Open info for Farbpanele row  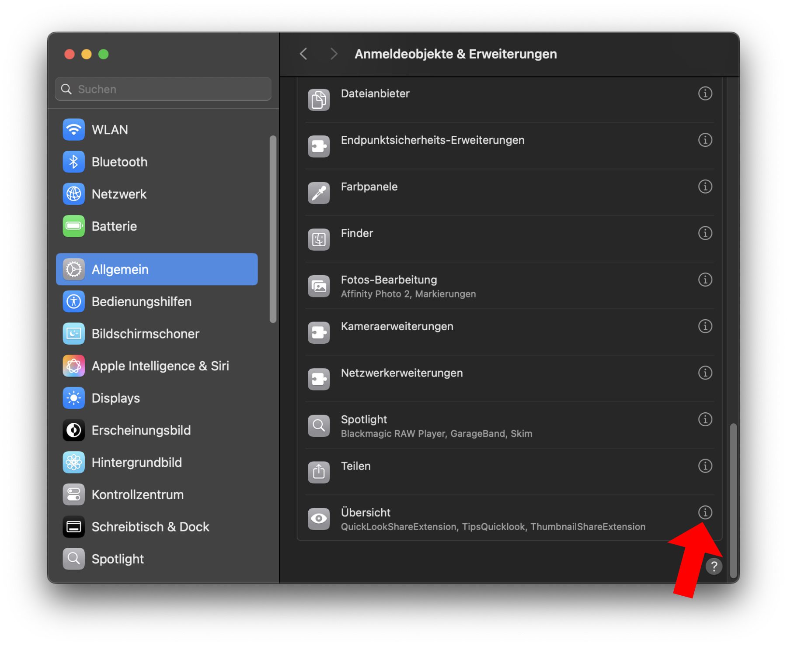click(x=704, y=187)
